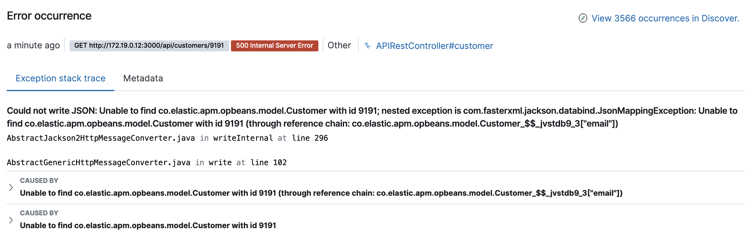Viewport: 751px width, 241px height.
Task: Click the 500 Internal Server Error badge
Action: (274, 46)
